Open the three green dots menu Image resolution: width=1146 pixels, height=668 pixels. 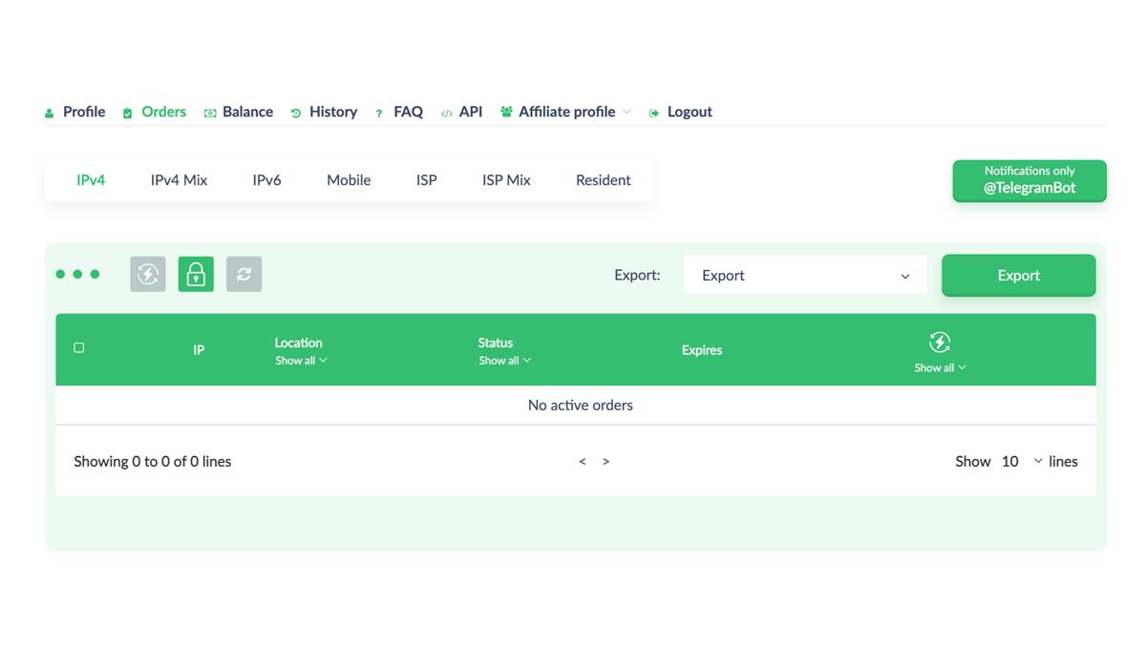(77, 275)
